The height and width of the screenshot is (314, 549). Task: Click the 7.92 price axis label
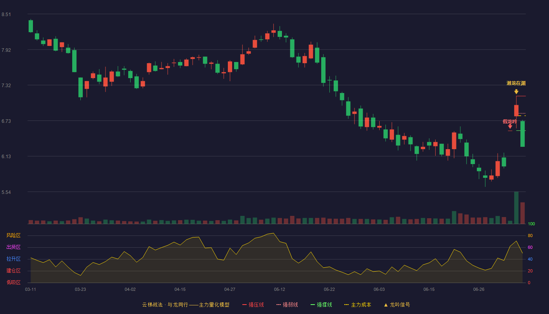pos(6,50)
